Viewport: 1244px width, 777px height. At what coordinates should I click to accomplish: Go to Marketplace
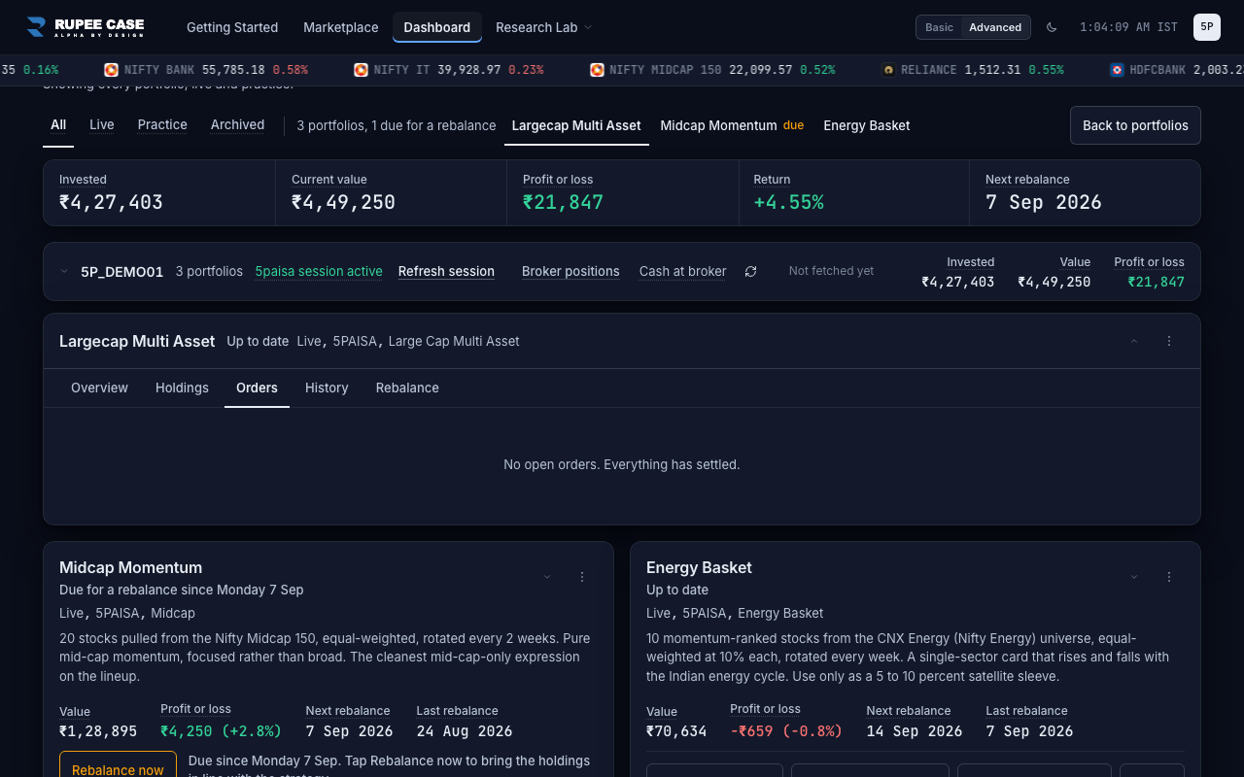pos(341,27)
